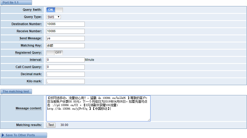Click the Decimal mark field
This screenshot has height=138, width=247.
tap(65, 74)
